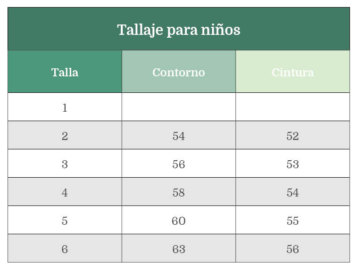Select Contorno value 56 in Talla 3 row
Screen dimensions: 358x271
[x=178, y=164]
